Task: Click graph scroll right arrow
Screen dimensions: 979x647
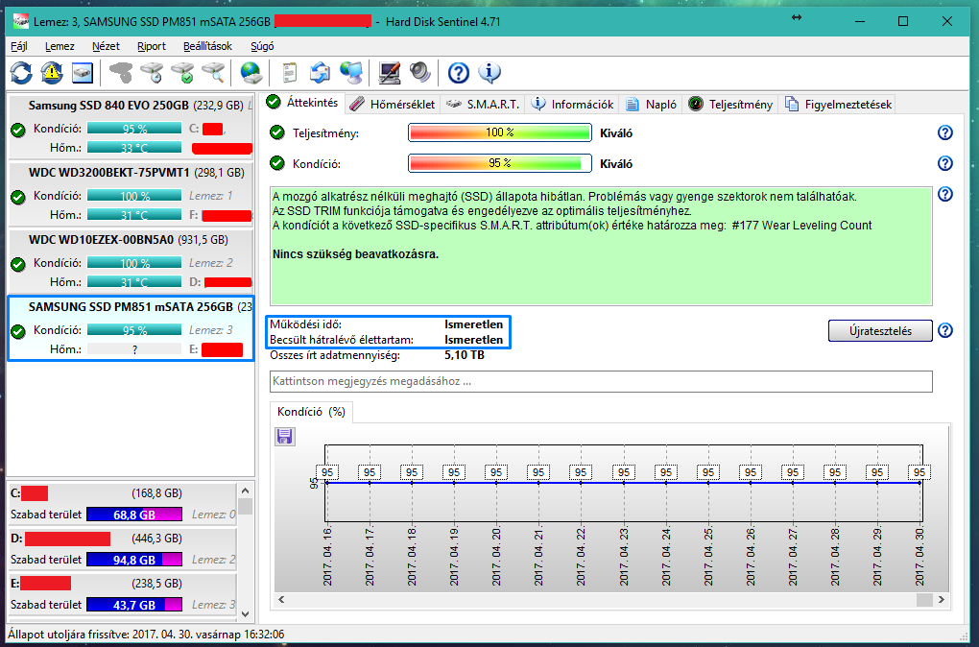Action: pos(942,600)
